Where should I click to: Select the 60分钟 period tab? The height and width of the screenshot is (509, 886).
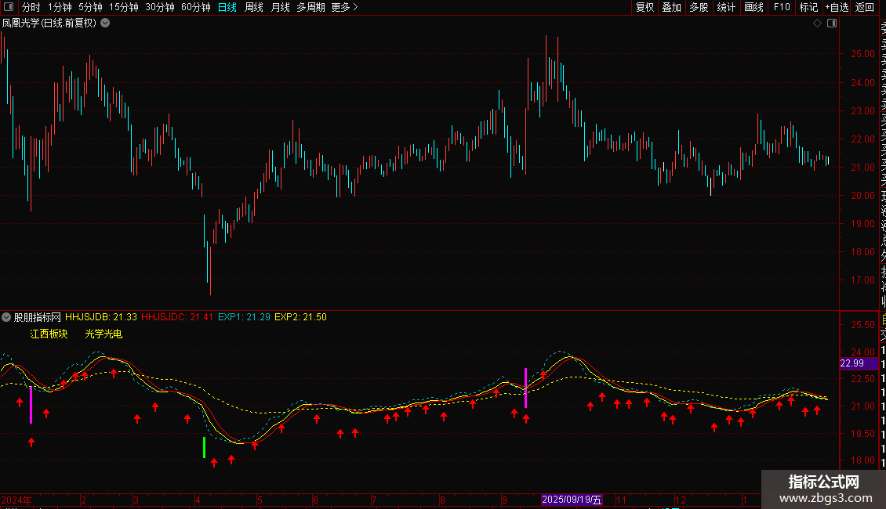coord(196,7)
